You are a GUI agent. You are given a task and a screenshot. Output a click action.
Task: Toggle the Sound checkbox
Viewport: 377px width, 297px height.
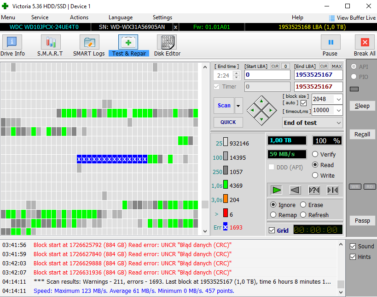pos(353,246)
